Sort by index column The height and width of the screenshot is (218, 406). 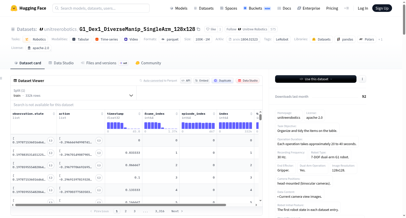[x=251, y=114]
